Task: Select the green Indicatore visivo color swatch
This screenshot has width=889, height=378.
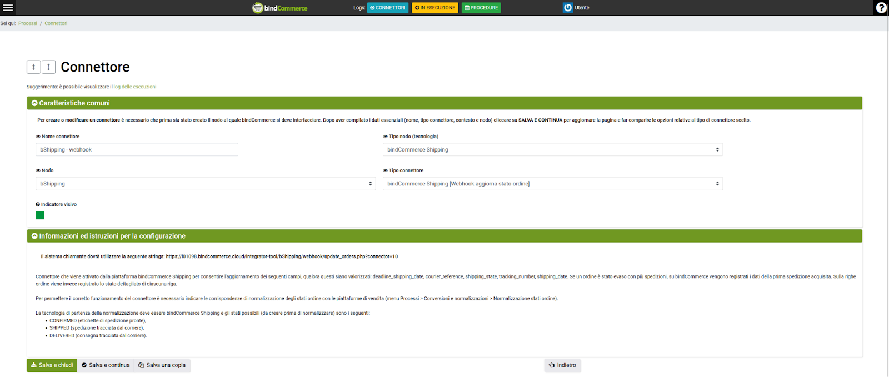Action: (x=40, y=215)
